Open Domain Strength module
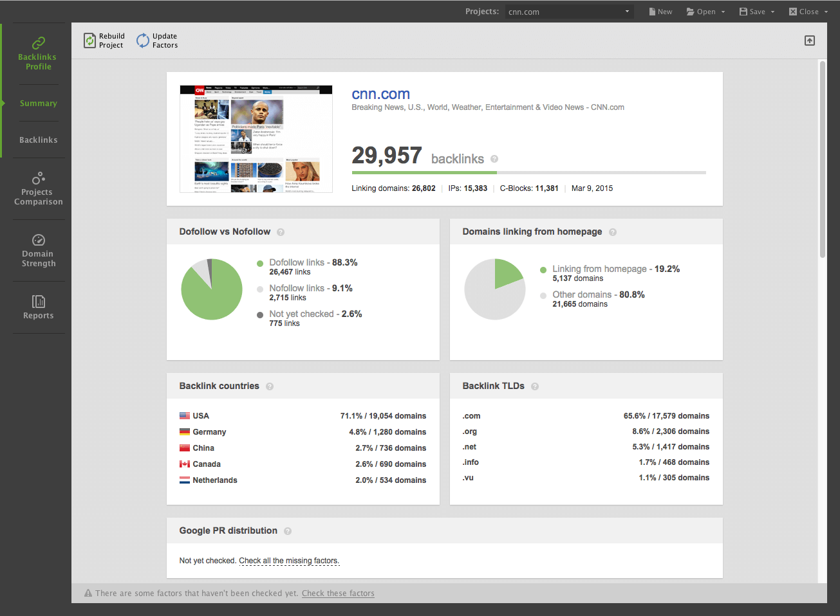The image size is (840, 616). pos(38,250)
